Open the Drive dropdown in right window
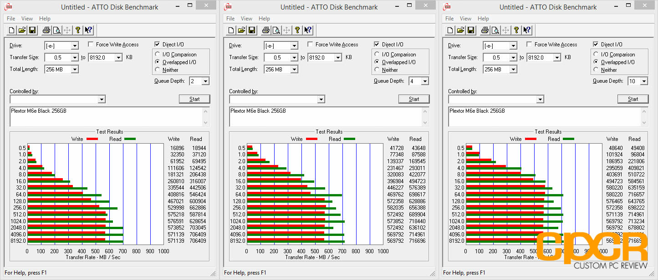 [513, 46]
